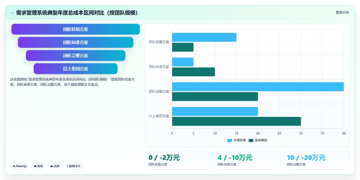Click the 数据卡片 tag chip

point(74,166)
